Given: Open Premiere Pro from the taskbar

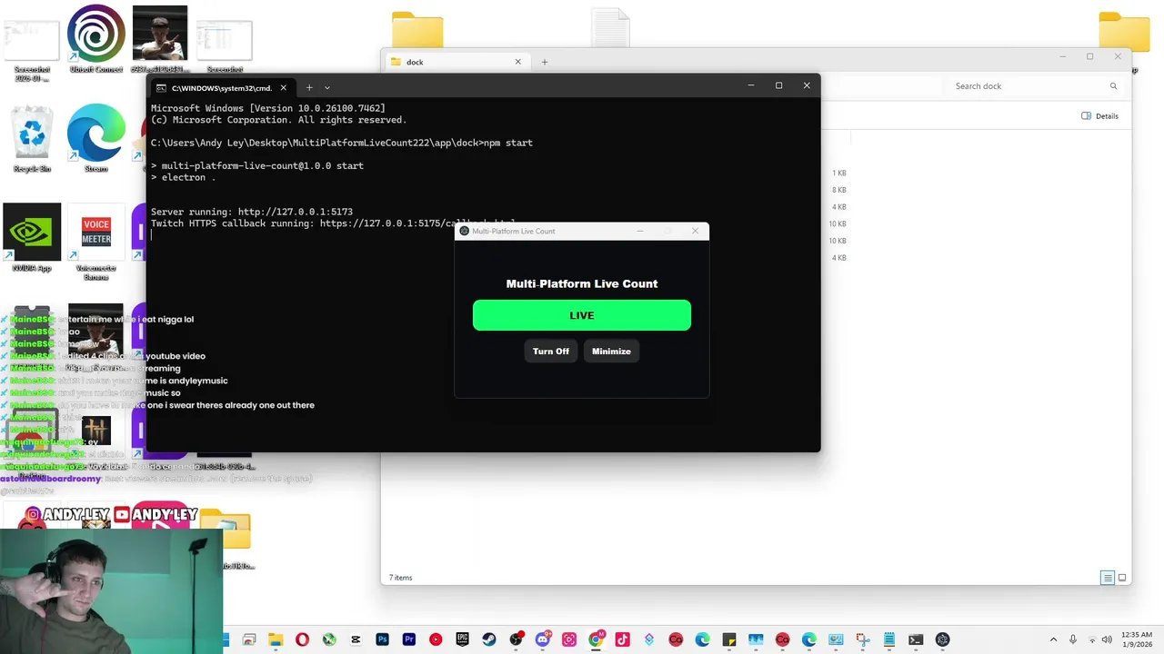Looking at the screenshot, I should pyautogui.click(x=409, y=639).
